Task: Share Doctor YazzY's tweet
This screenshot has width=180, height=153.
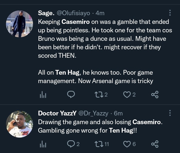Action: [x=155, y=144]
